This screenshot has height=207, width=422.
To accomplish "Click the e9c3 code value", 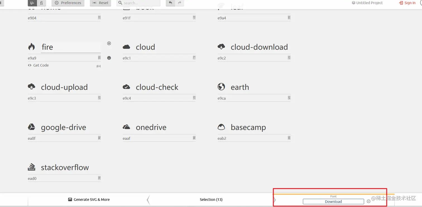I will coord(32,98).
